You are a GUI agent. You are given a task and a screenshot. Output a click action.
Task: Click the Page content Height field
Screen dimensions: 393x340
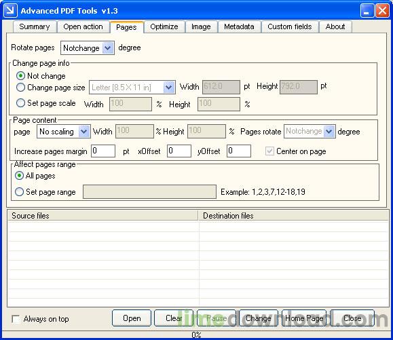(207, 131)
